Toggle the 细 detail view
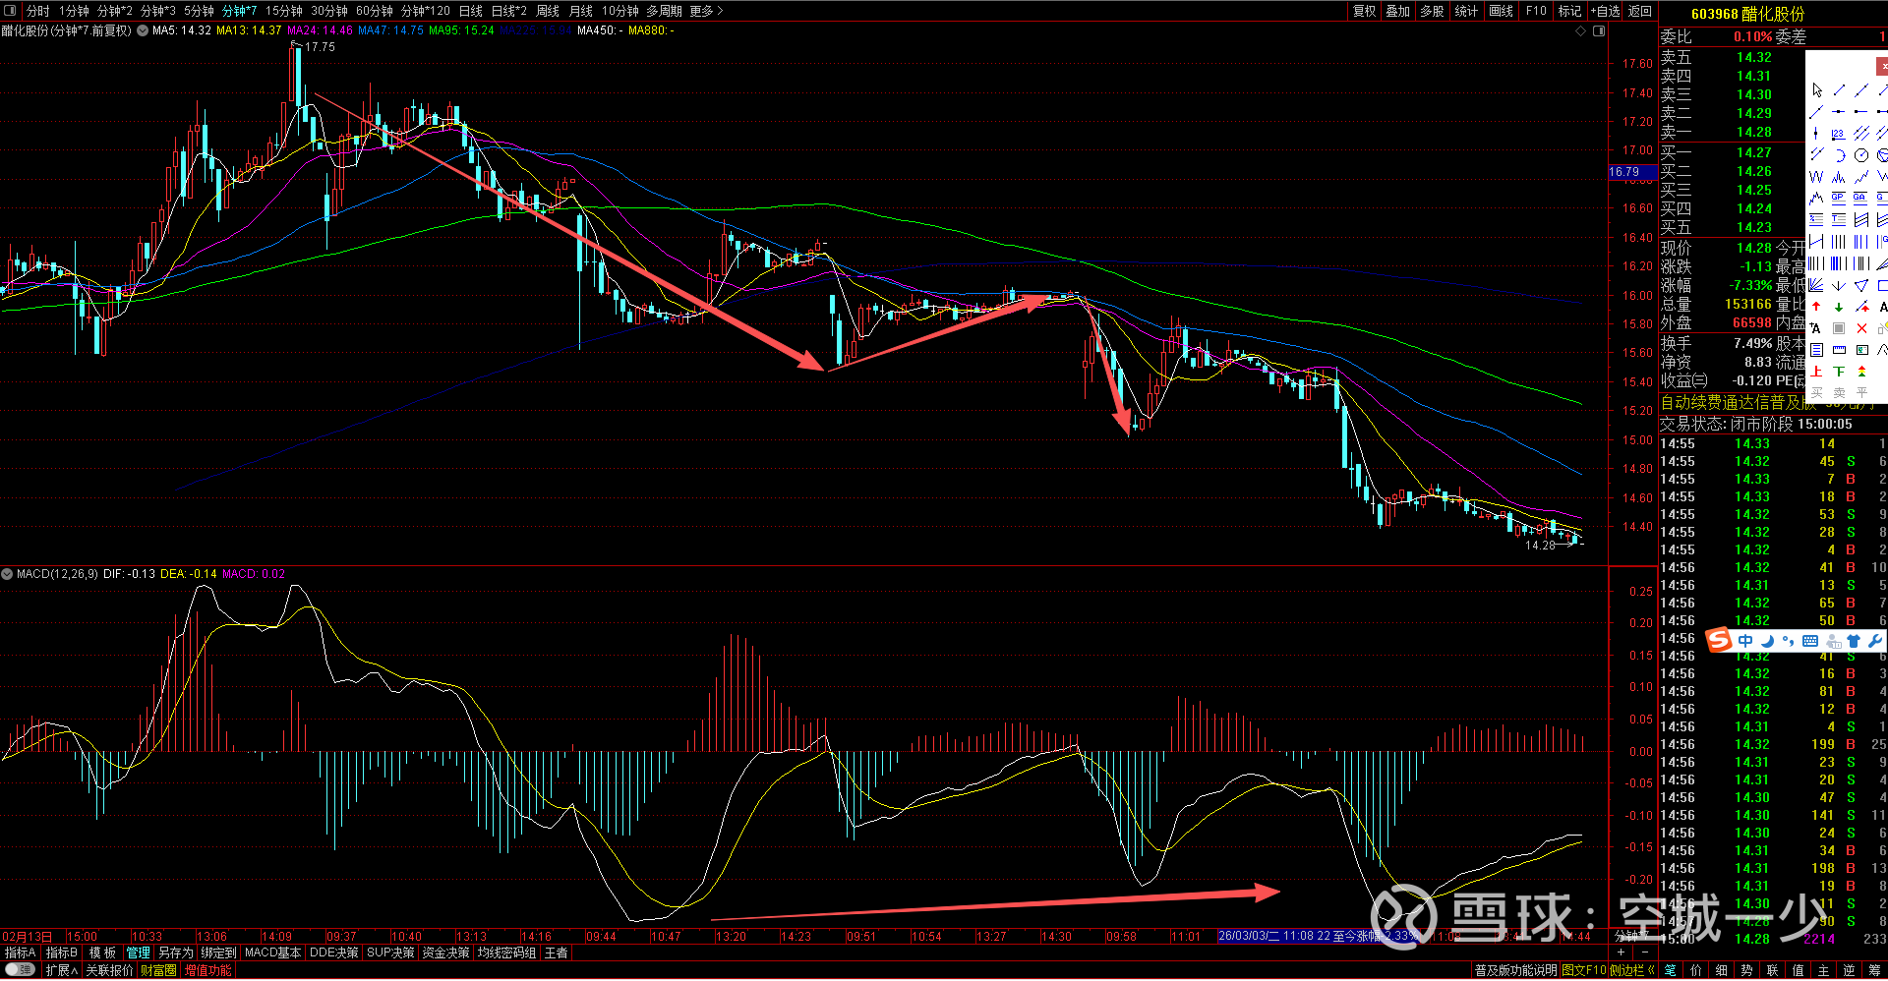 1721,970
